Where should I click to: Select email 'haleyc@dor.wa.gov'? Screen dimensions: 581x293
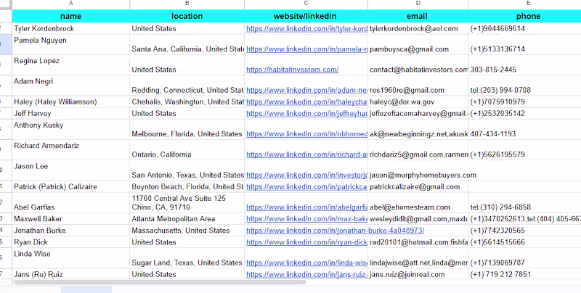[x=418, y=102]
